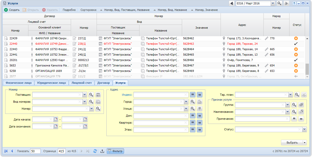Go to first page icon
This screenshot has width=312, height=157.
6,151
